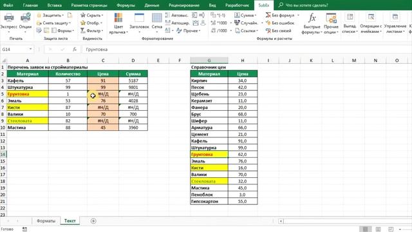Select the Текст sheet tab
The width and height of the screenshot is (412, 232).
(70, 221)
